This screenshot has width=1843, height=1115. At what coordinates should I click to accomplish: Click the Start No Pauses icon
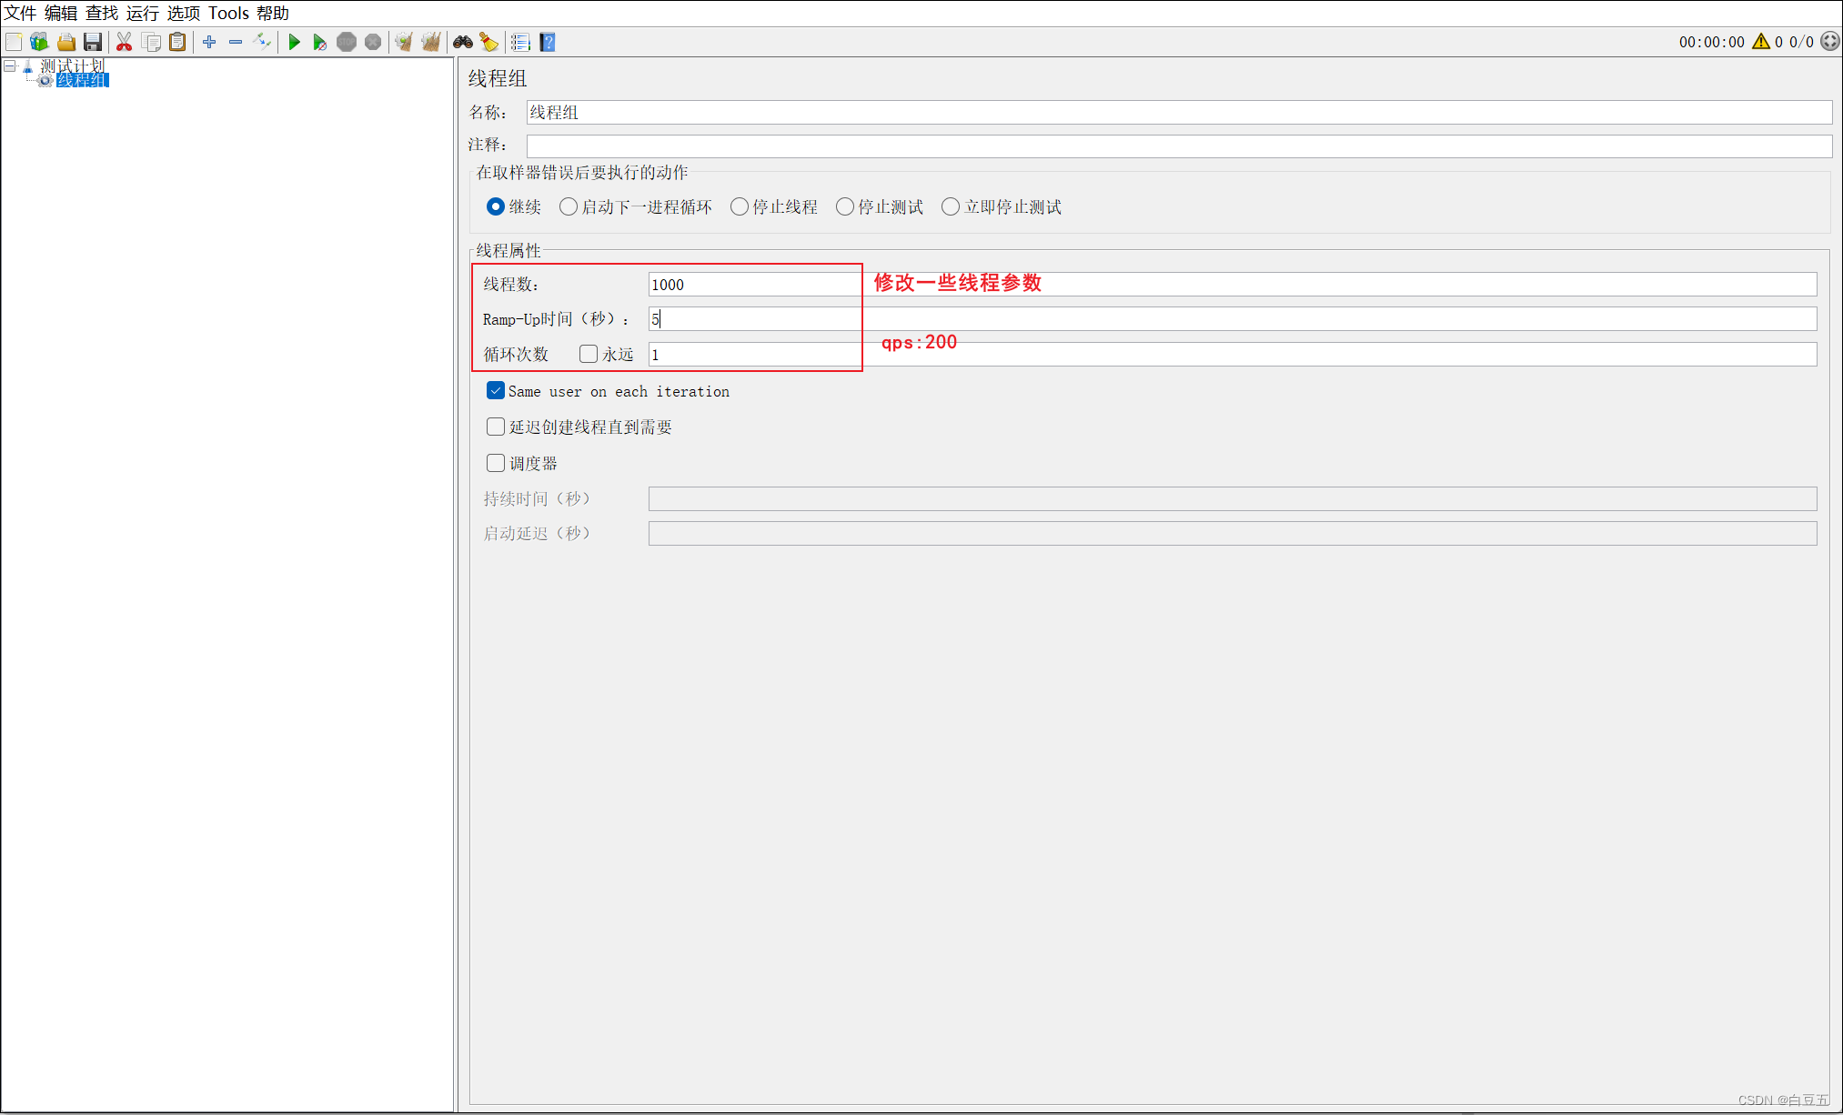point(319,42)
